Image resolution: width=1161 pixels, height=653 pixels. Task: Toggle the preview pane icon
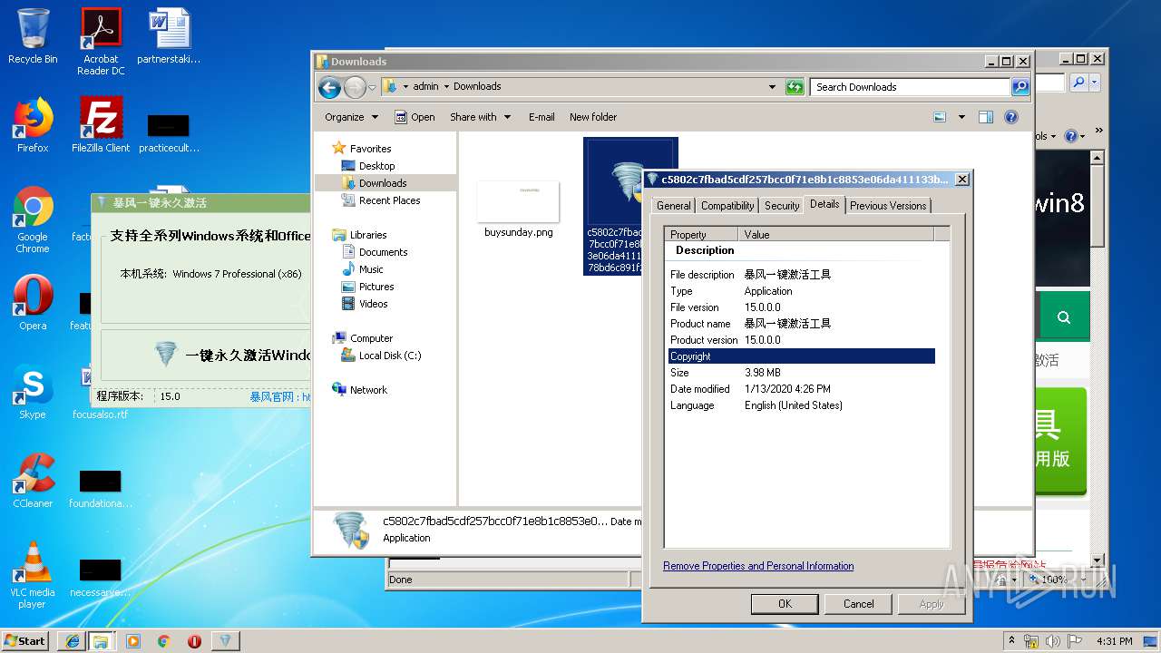[986, 117]
